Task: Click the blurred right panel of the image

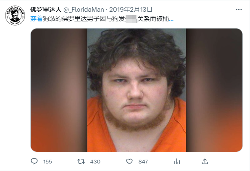Action: coord(214,90)
